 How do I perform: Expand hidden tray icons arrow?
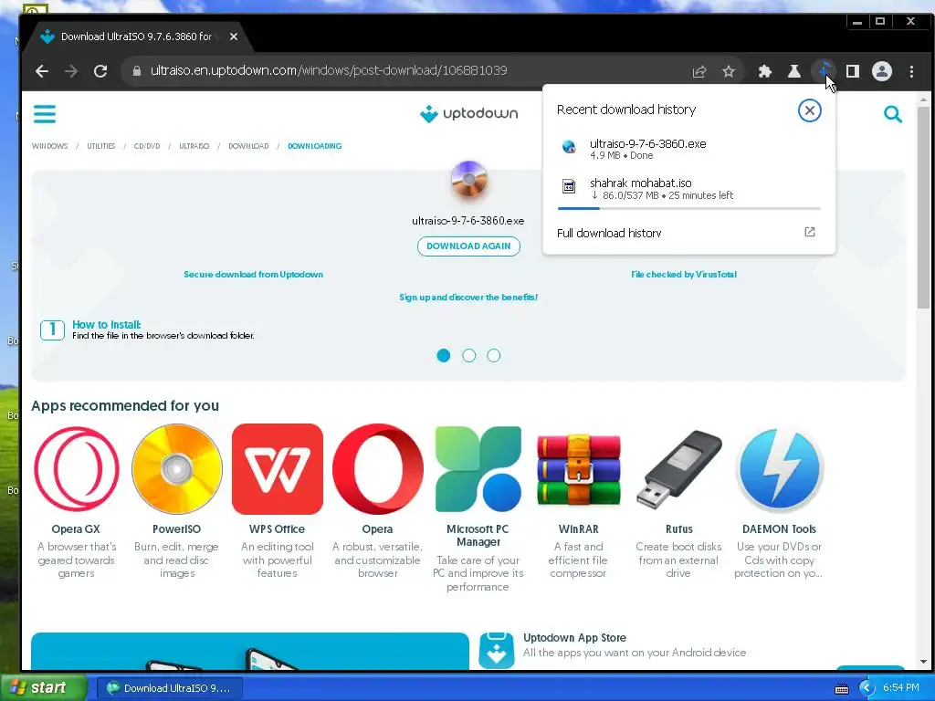866,688
